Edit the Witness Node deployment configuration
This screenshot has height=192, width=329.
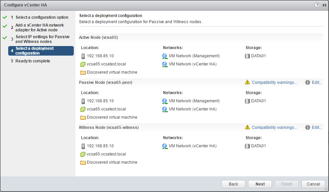[x=317, y=128]
